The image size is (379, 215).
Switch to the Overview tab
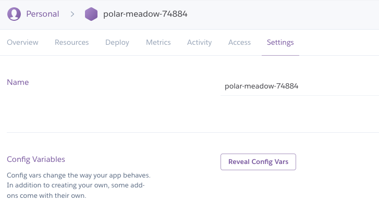point(22,43)
